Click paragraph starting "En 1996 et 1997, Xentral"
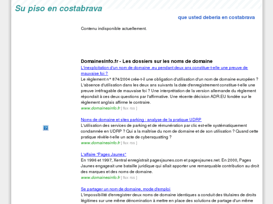 pos(170,166)
